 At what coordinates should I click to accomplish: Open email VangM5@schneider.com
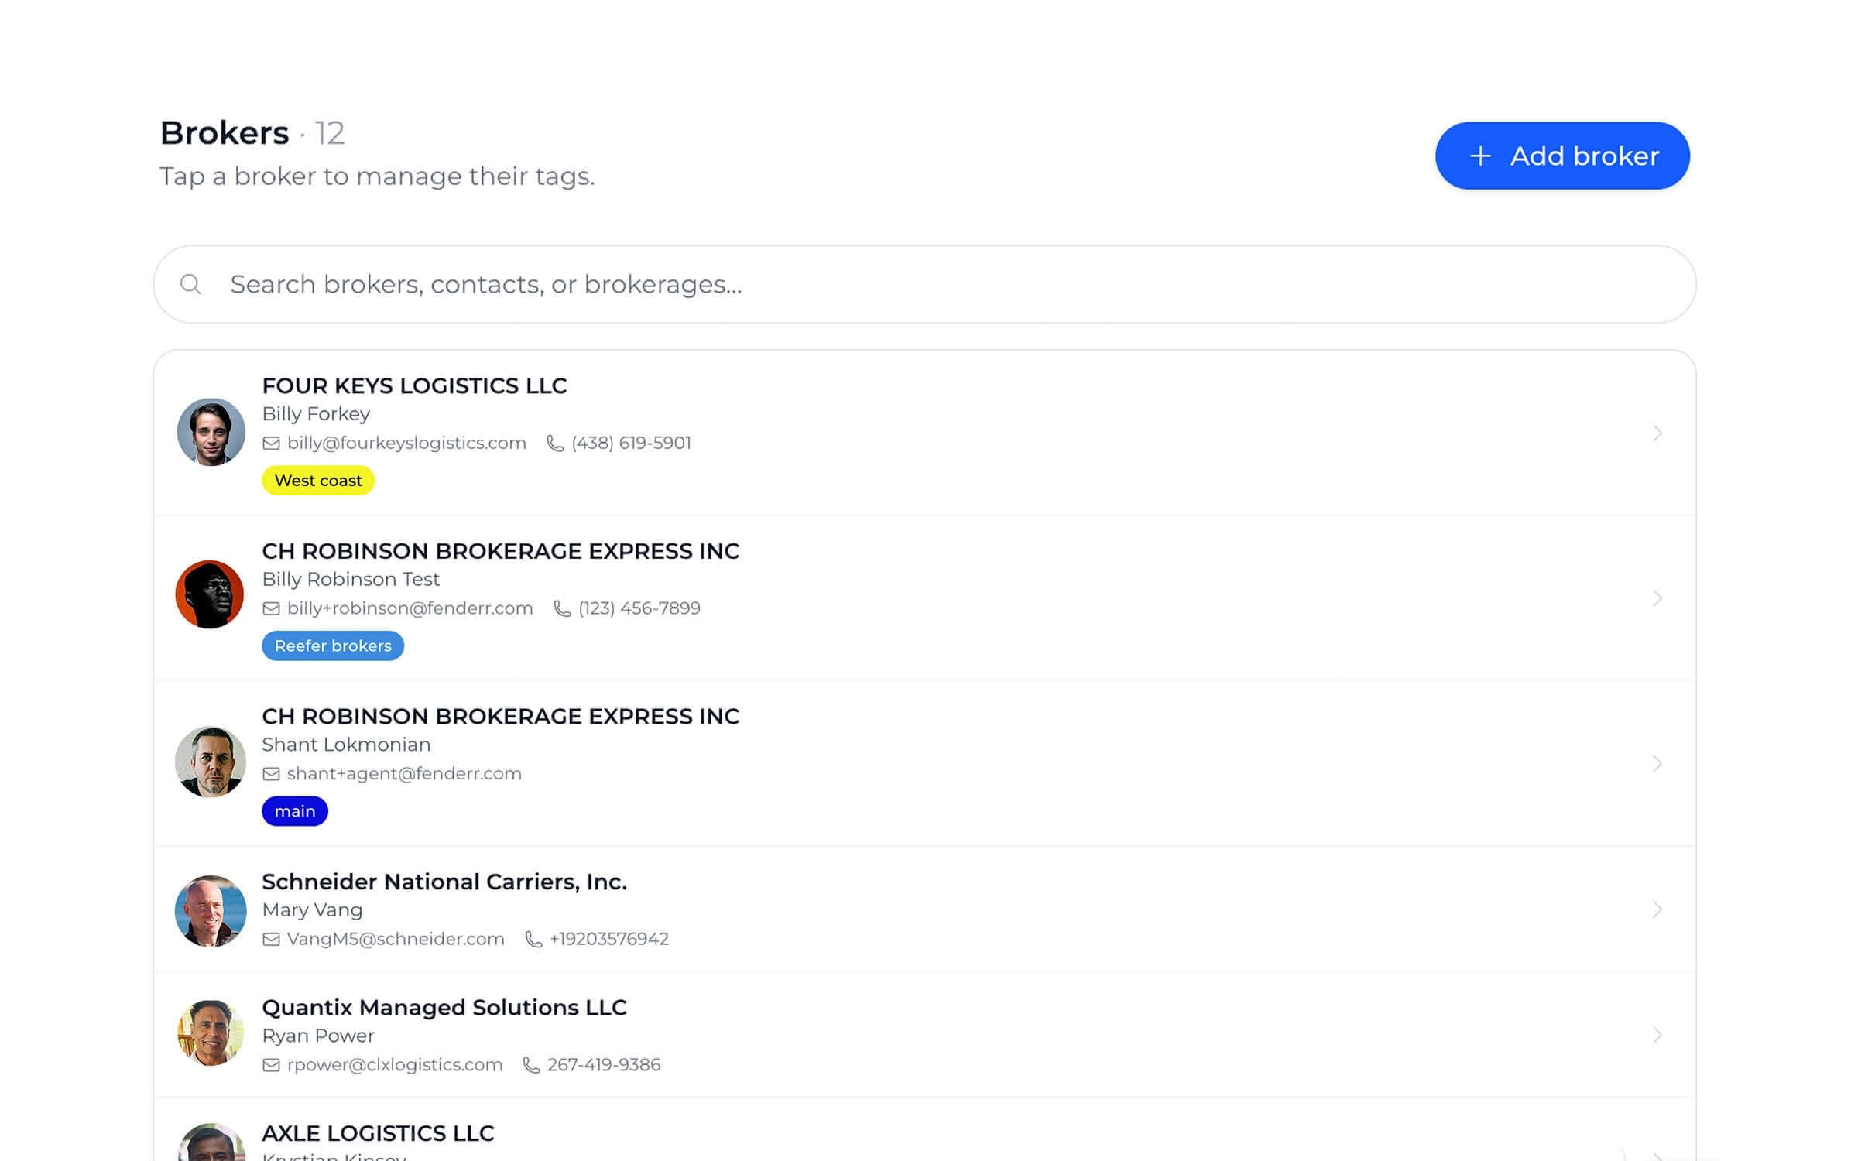tap(396, 939)
